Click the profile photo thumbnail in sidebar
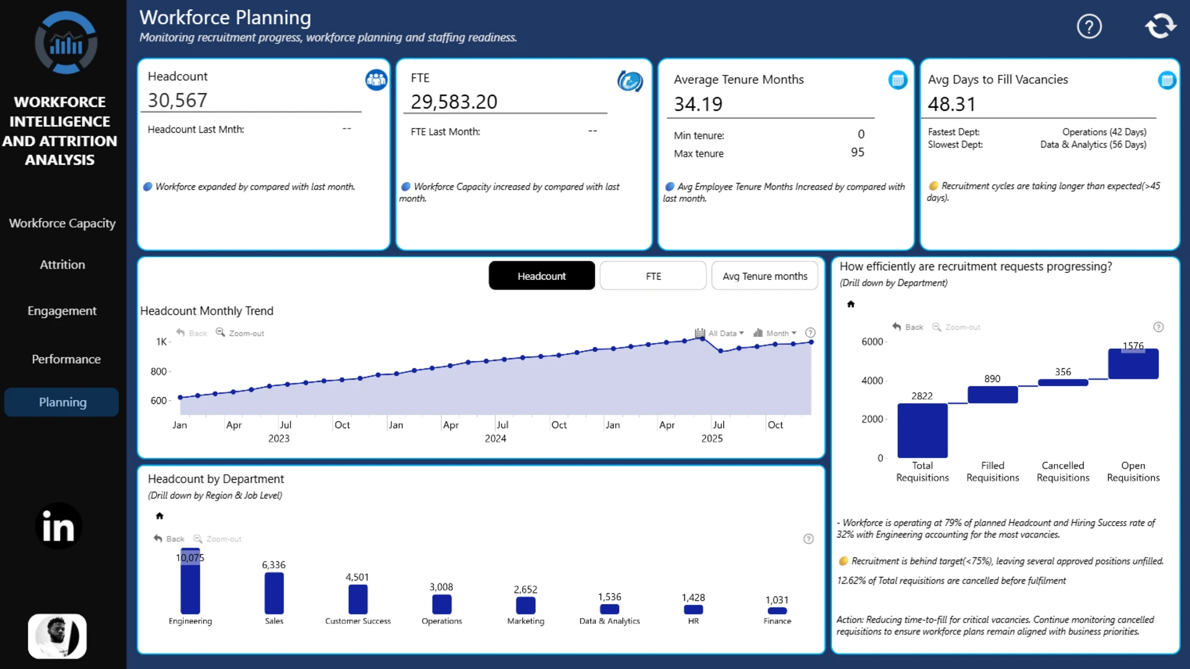Screen dimensions: 1190x669 (x=58, y=636)
